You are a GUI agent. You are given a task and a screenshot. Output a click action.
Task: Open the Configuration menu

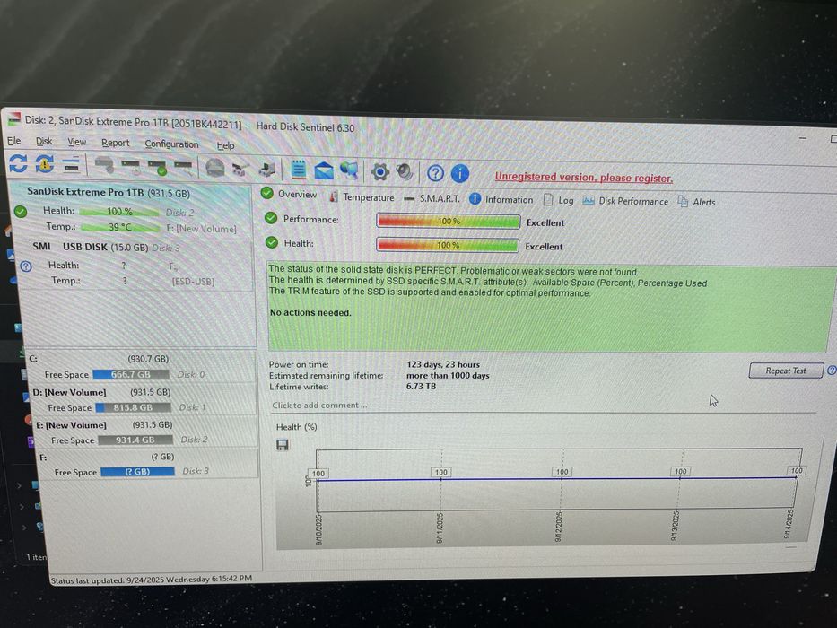tap(171, 144)
